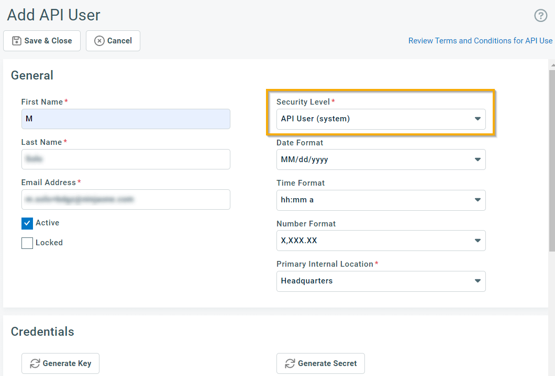Viewport: 555px width, 376px height.
Task: Click the Generate Secret button
Action: pyautogui.click(x=320, y=363)
